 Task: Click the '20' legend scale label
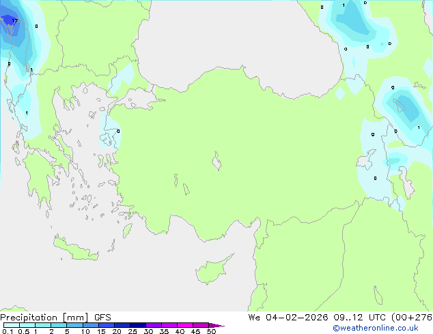[117, 331]
